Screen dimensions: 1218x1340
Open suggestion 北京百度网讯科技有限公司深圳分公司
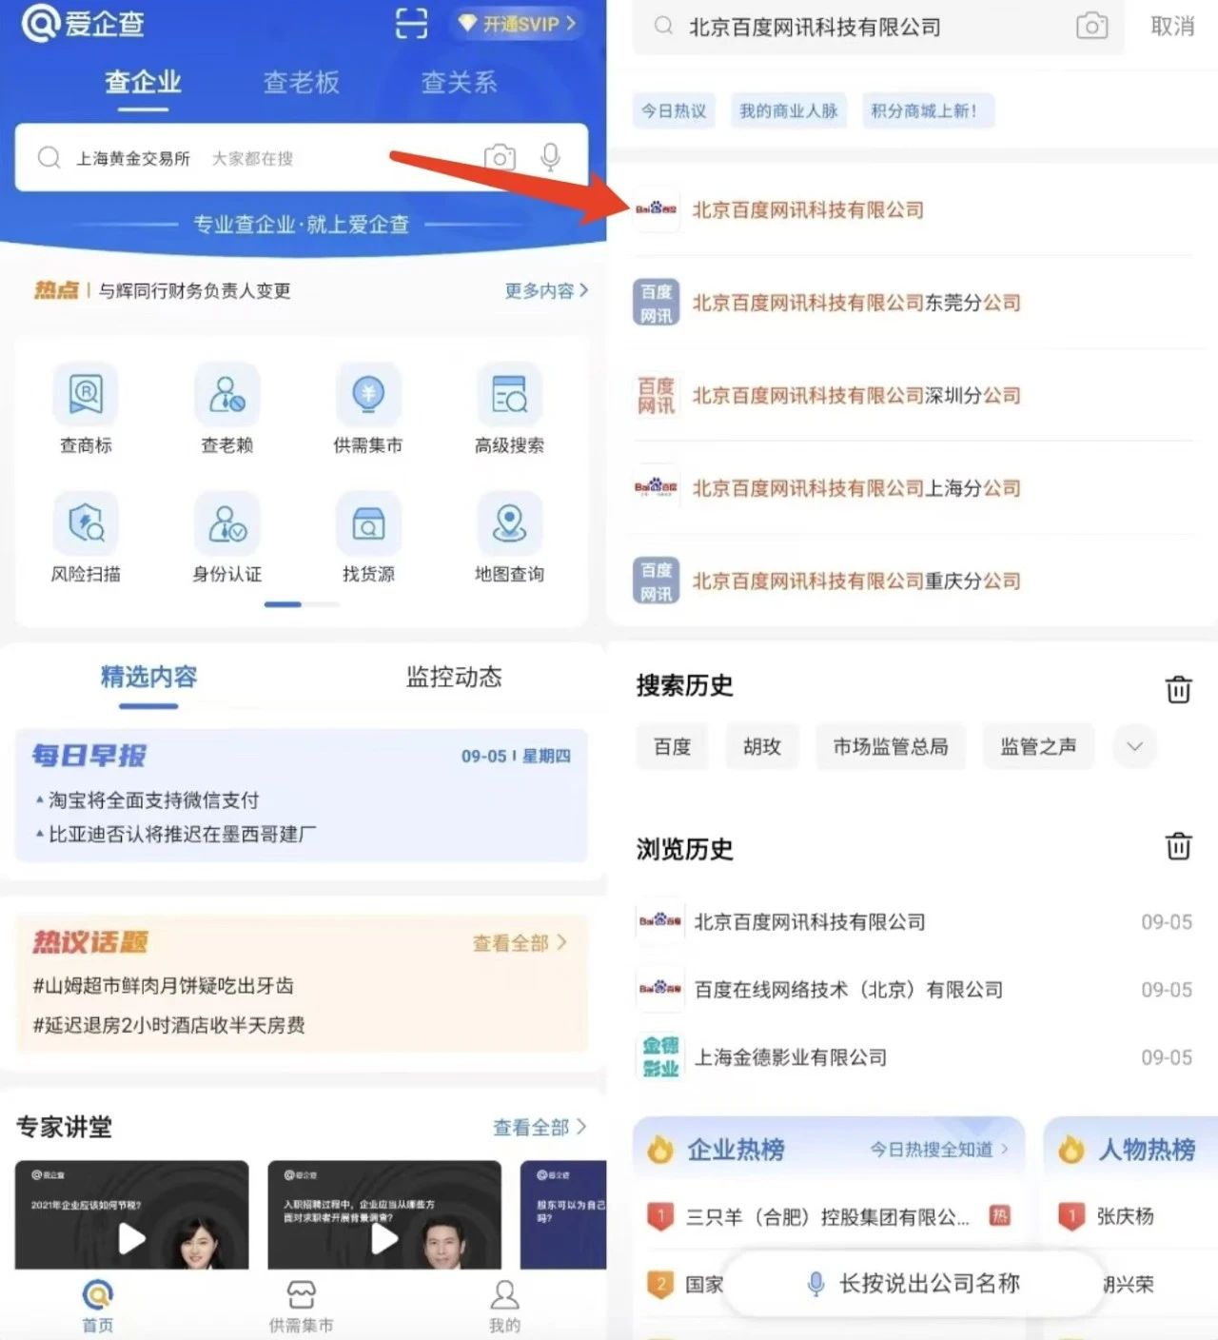point(912,395)
